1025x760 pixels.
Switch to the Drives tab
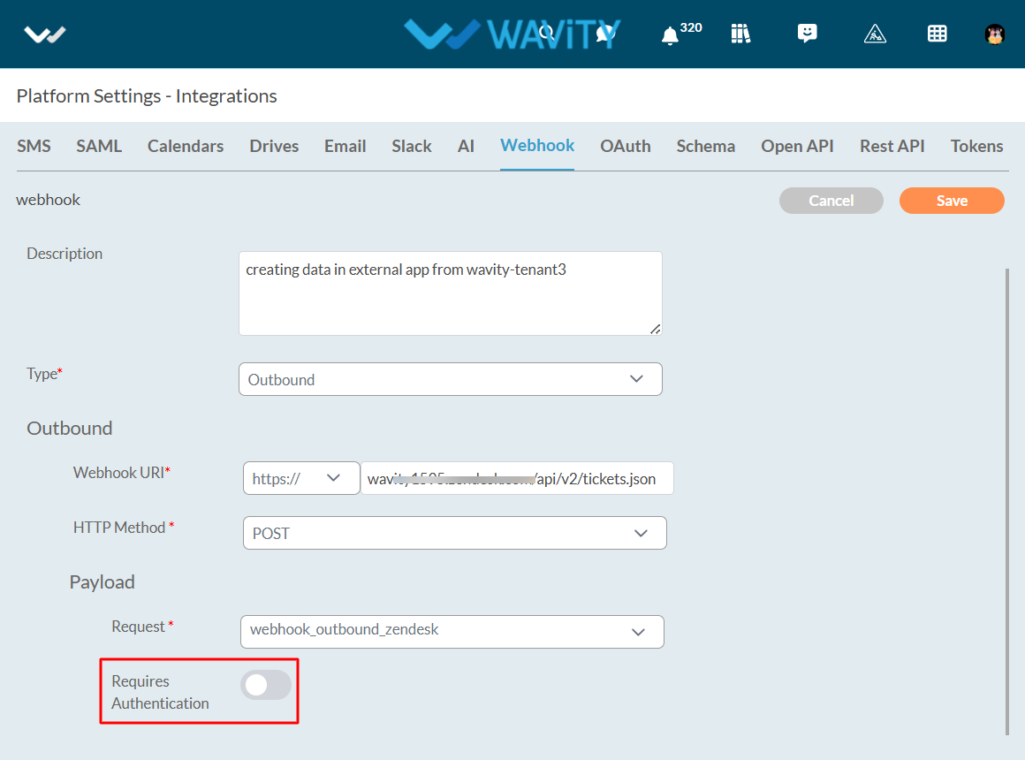274,146
